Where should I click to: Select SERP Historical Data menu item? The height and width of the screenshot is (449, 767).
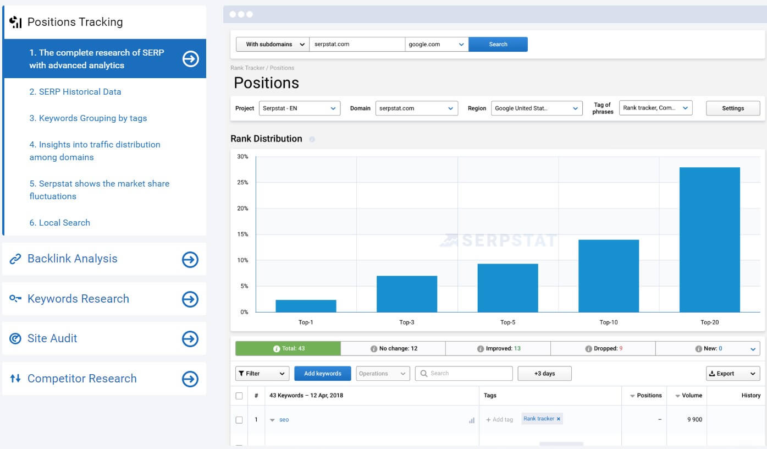75,92
